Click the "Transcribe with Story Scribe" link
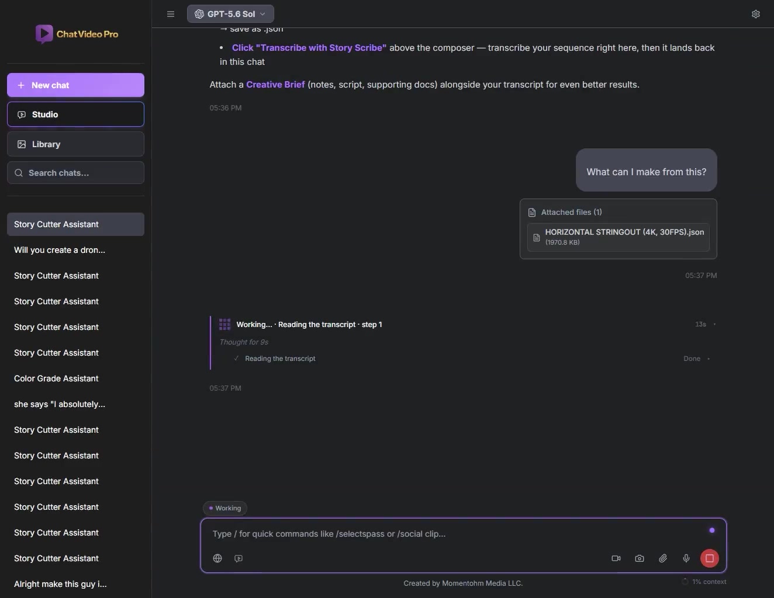This screenshot has height=598, width=774. (x=309, y=48)
